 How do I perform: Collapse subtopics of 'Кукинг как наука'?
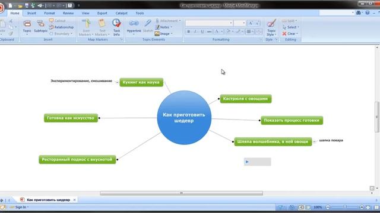(x=117, y=82)
